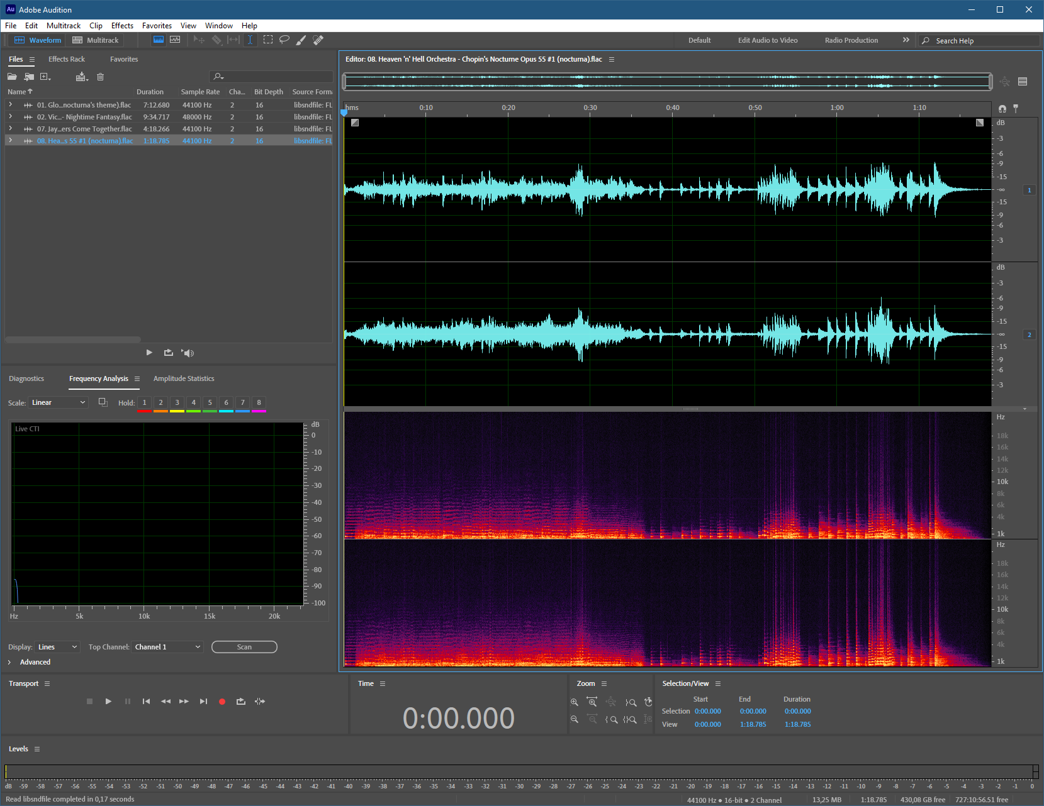Click Insert into Multitrack icon
The height and width of the screenshot is (806, 1044).
click(x=82, y=77)
